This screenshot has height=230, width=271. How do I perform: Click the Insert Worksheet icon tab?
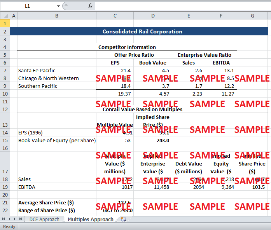coord(123,219)
